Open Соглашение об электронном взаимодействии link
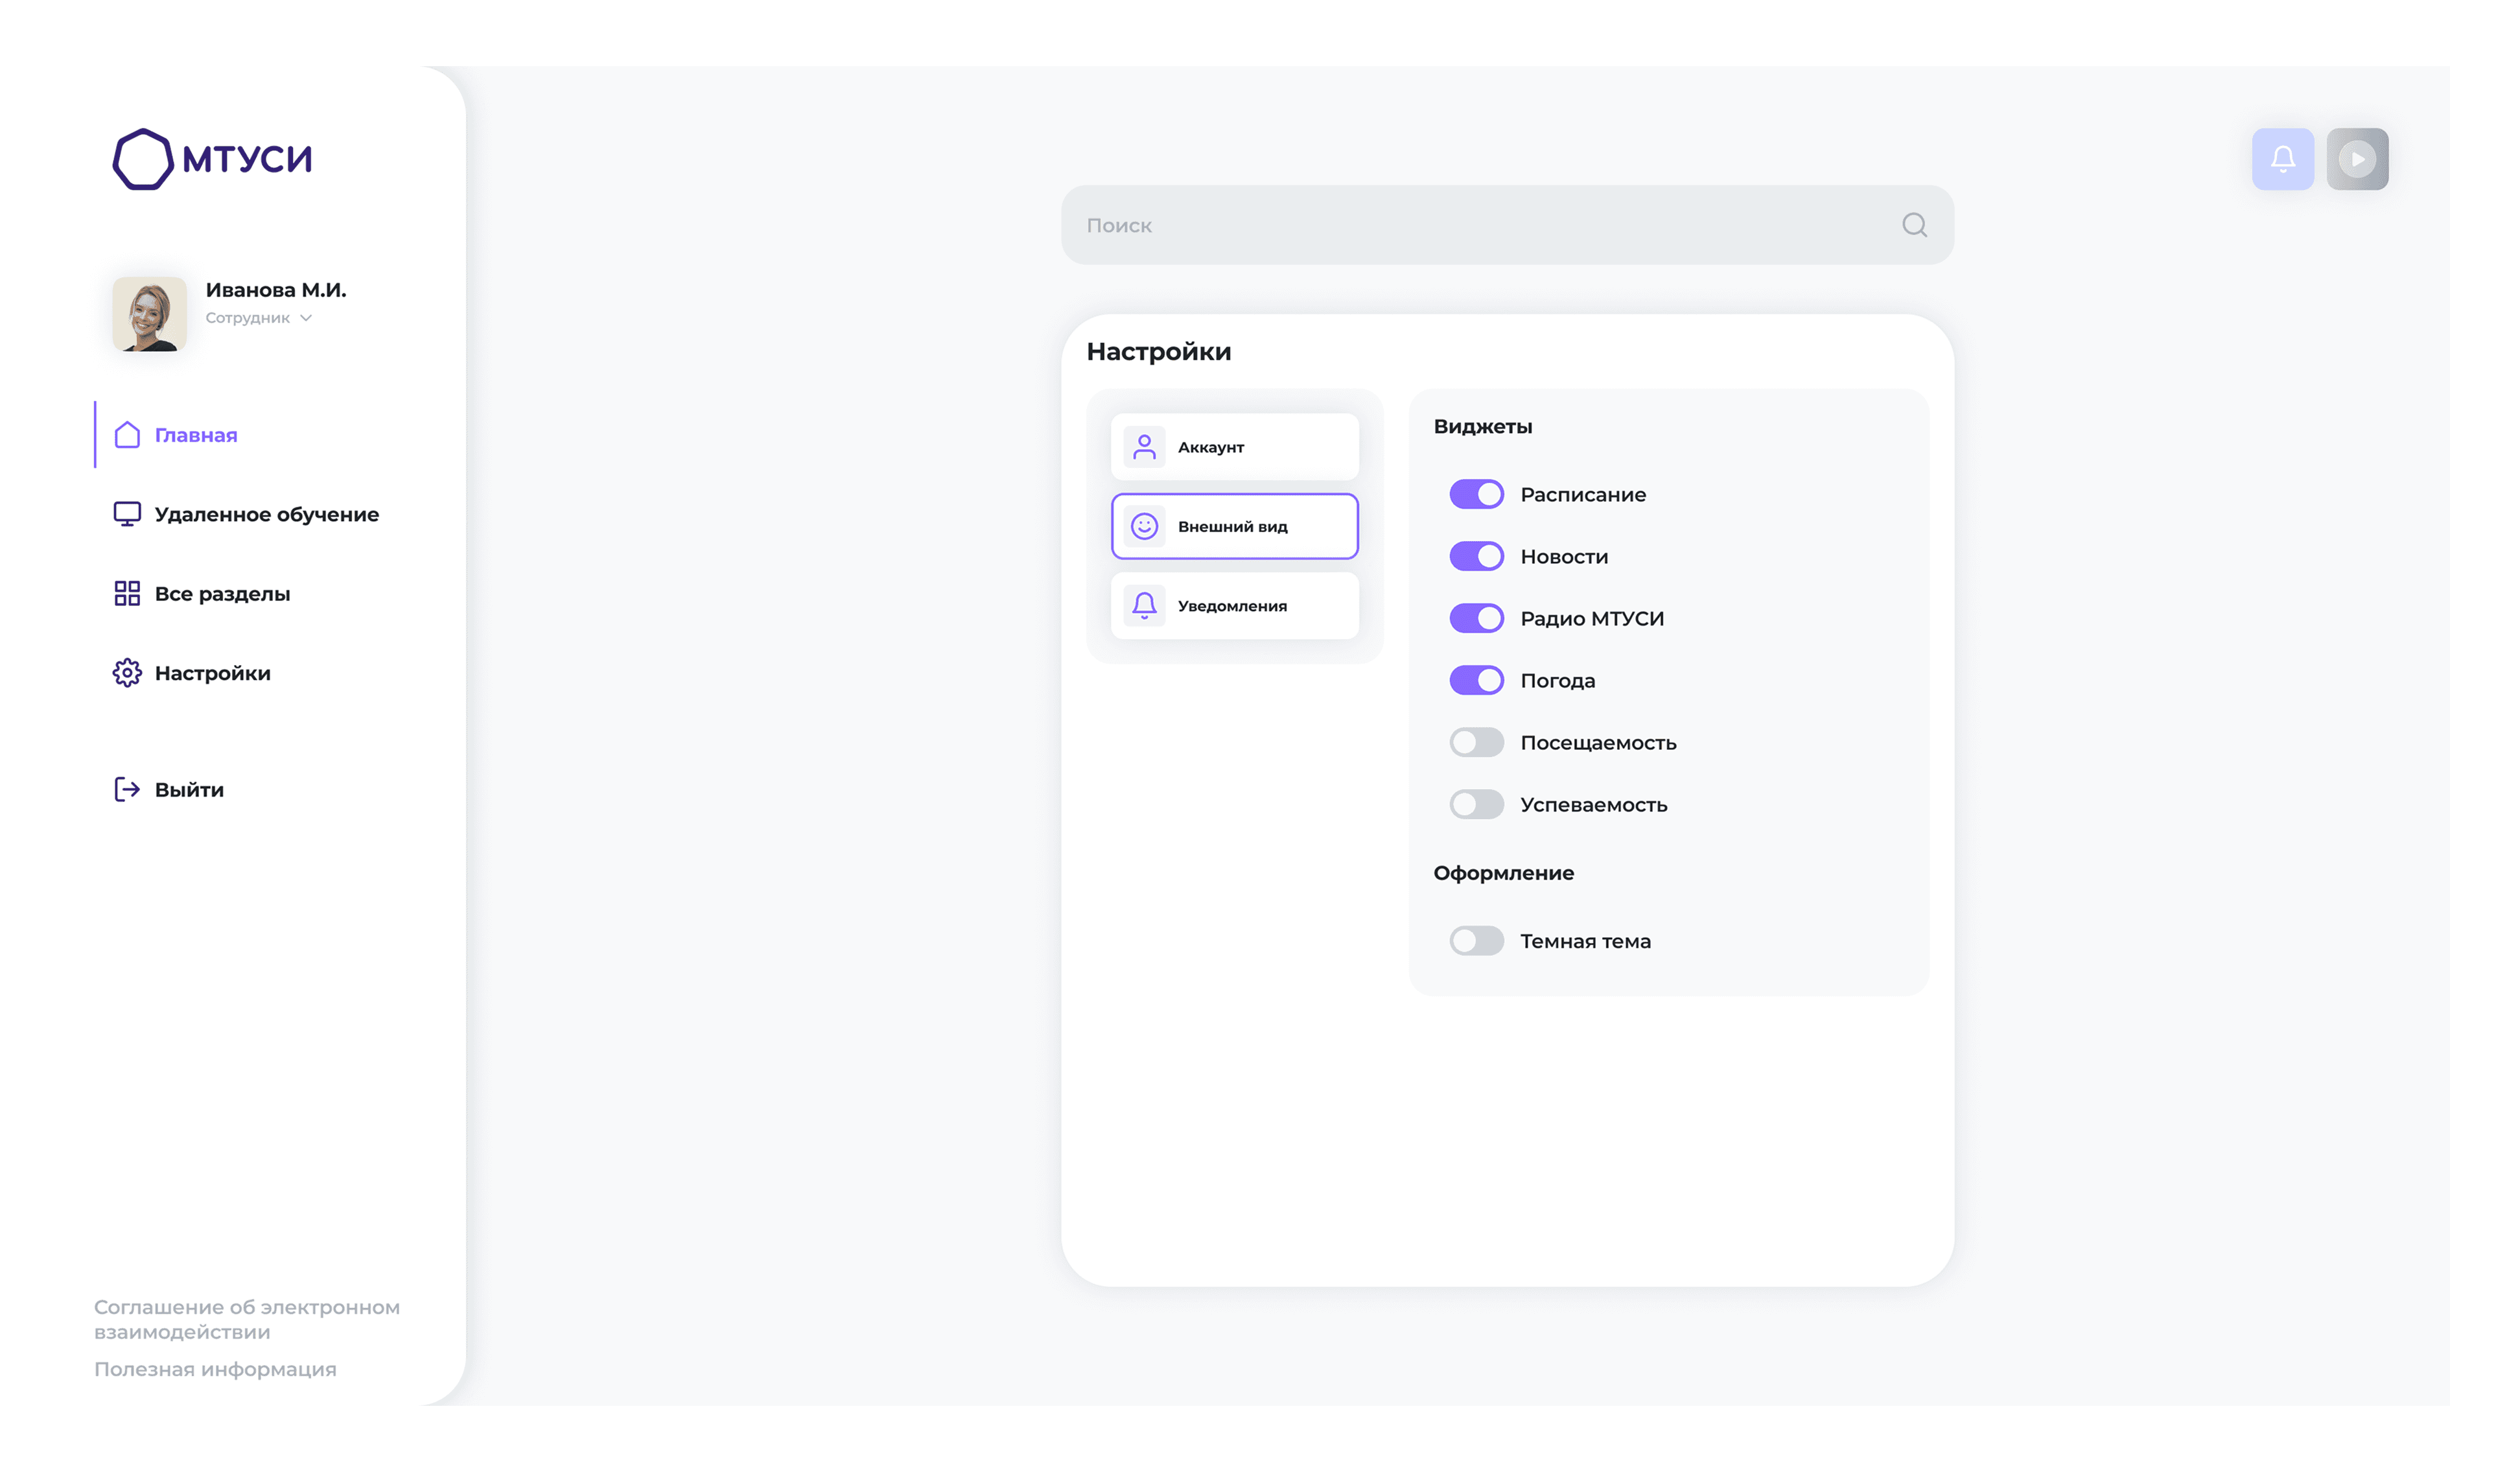Viewport: 2520px width, 1470px height. pos(246,1319)
